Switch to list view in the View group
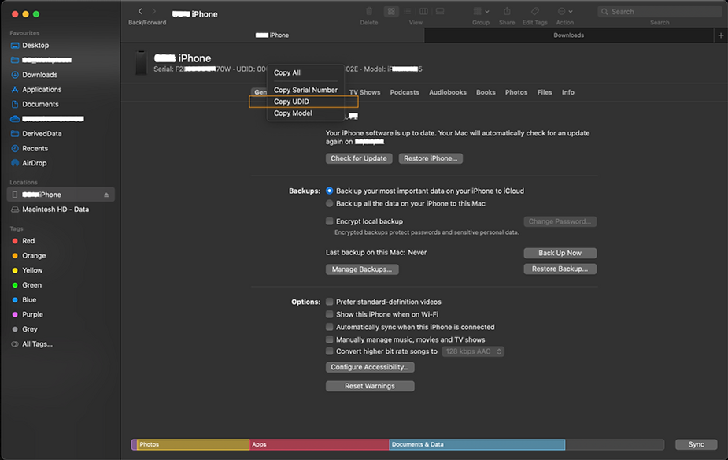 [408, 11]
